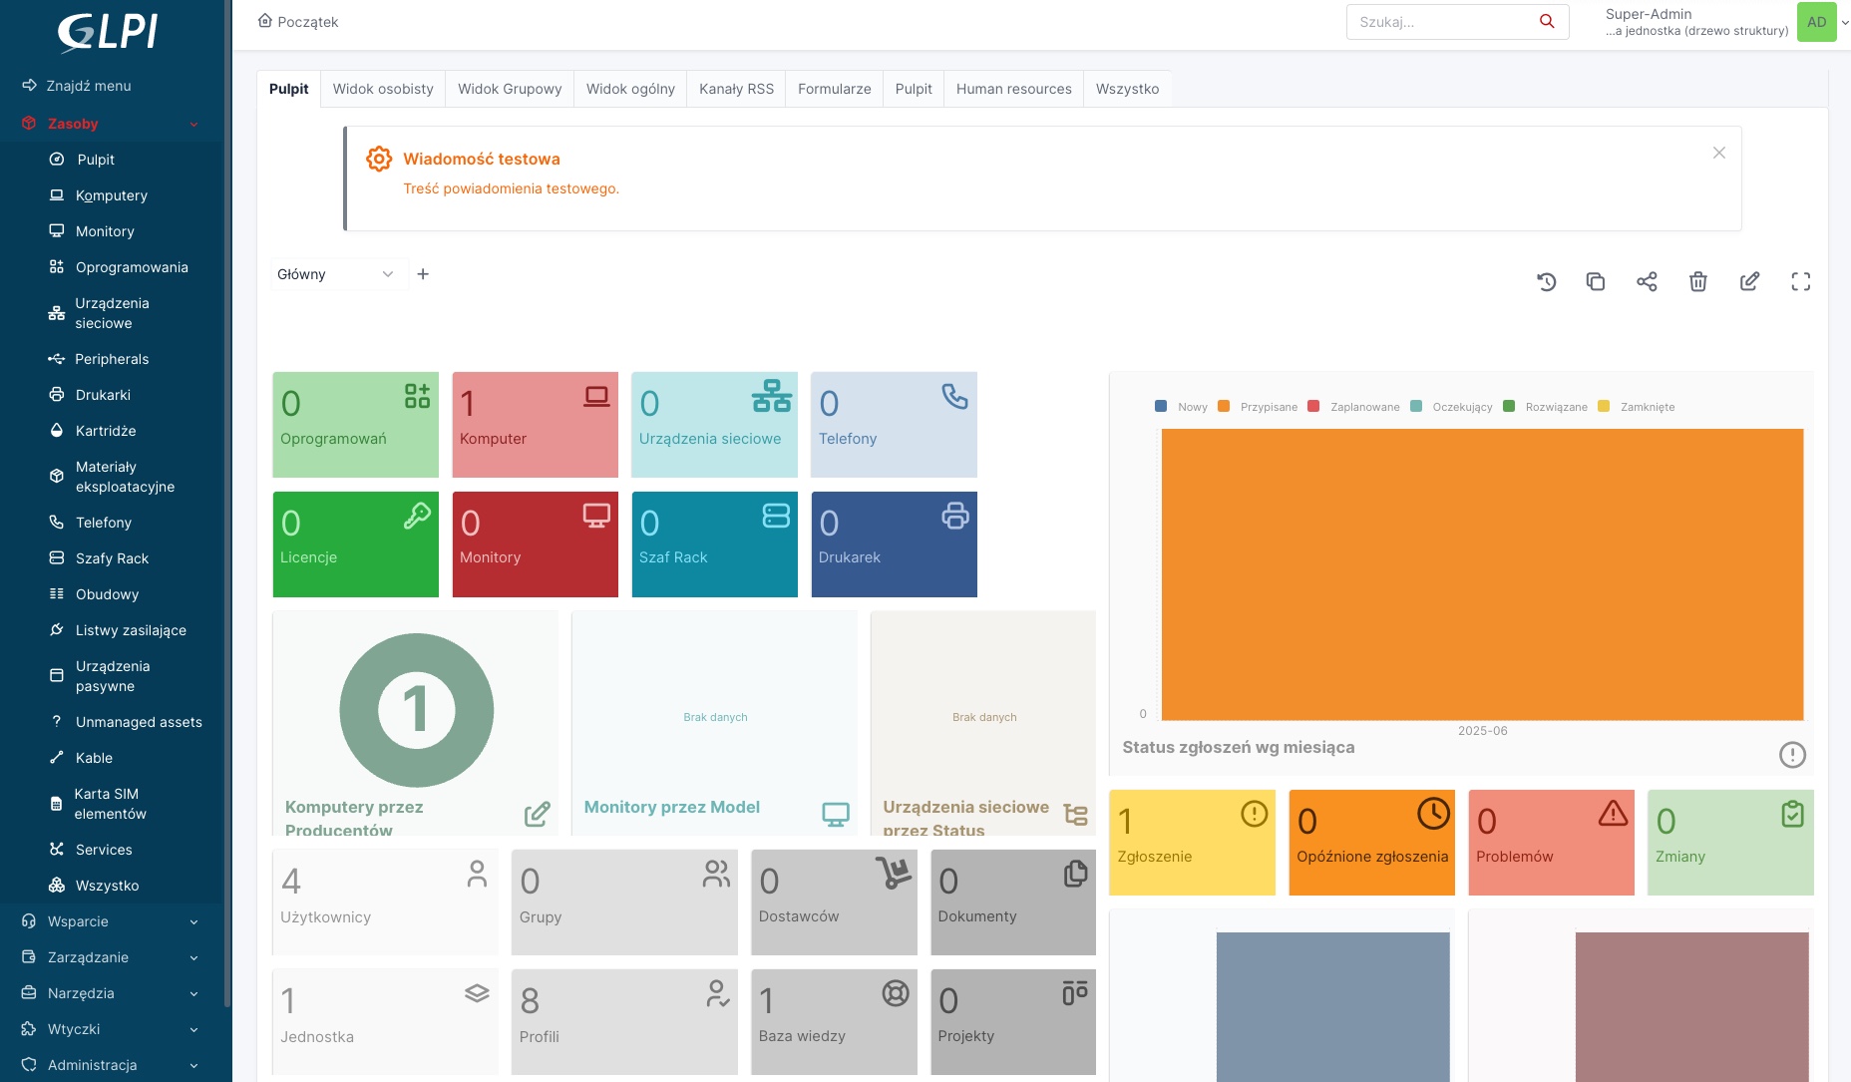Open the Problemów tile
Viewport: 1851px width, 1082px height.
[x=1551, y=843]
